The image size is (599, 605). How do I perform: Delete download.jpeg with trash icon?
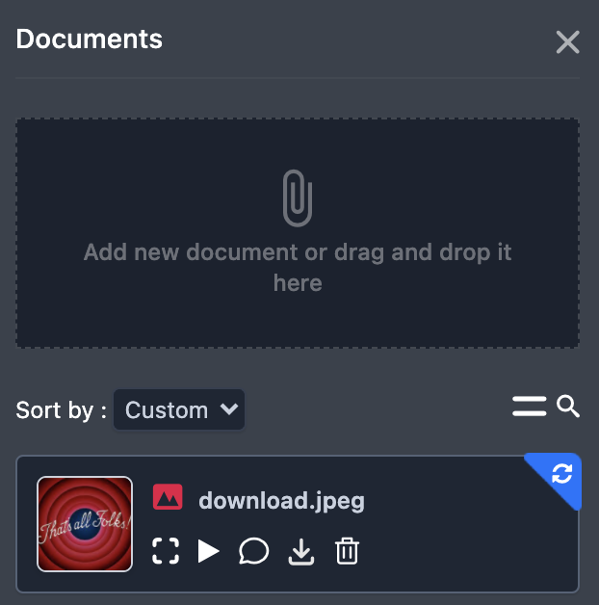click(347, 551)
